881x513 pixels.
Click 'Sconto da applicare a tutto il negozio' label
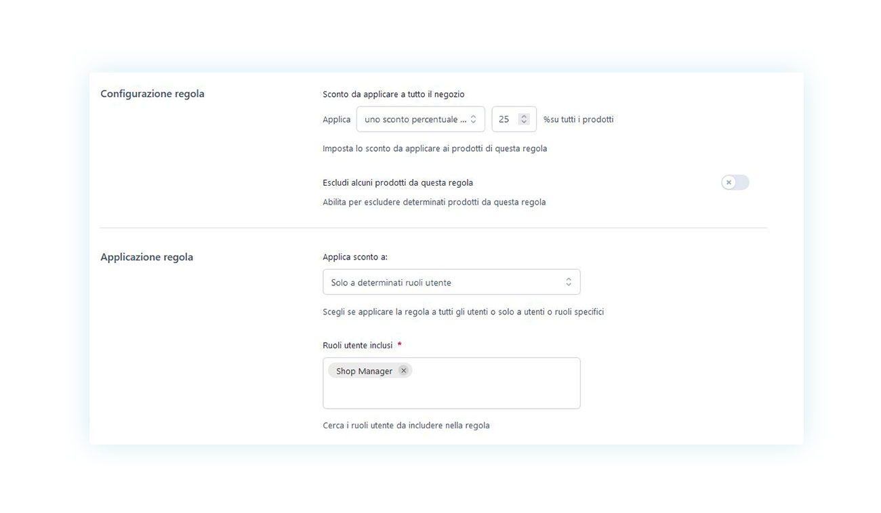[x=394, y=94]
